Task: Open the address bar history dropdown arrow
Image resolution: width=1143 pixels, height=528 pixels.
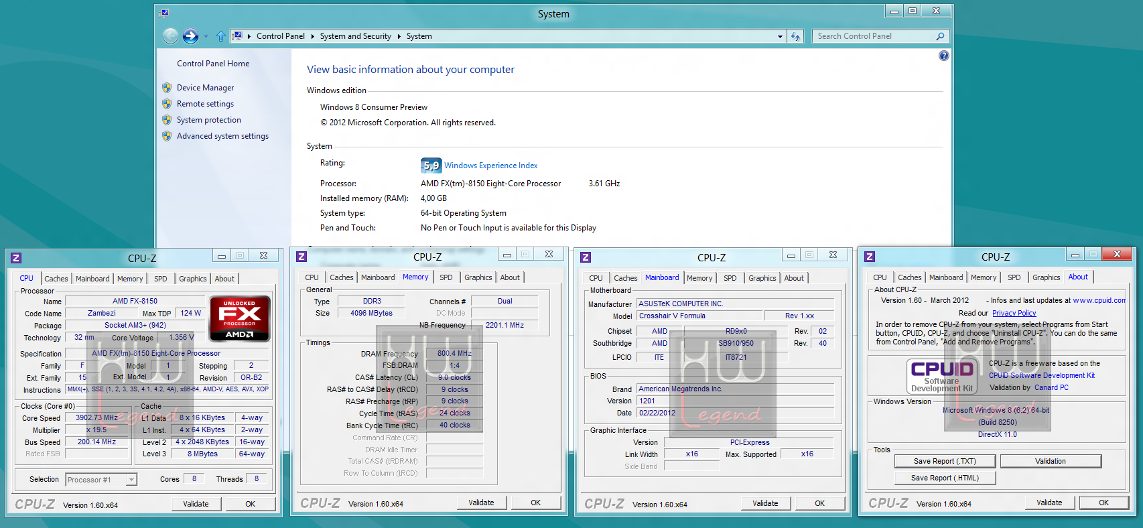Action: coord(780,36)
